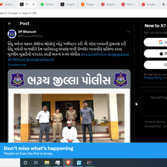Open the Privacy Policy link
167x167 pixels.
click(x=153, y=78)
